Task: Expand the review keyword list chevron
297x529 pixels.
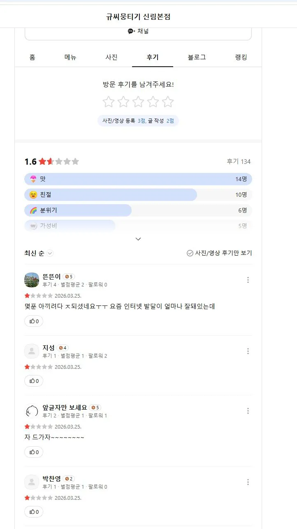Action: click(138, 239)
